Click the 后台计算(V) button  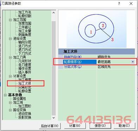click(x=50, y=126)
